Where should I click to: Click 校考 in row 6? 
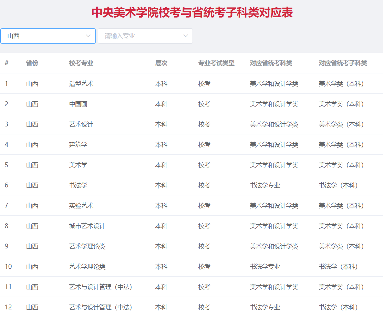tap(204, 185)
